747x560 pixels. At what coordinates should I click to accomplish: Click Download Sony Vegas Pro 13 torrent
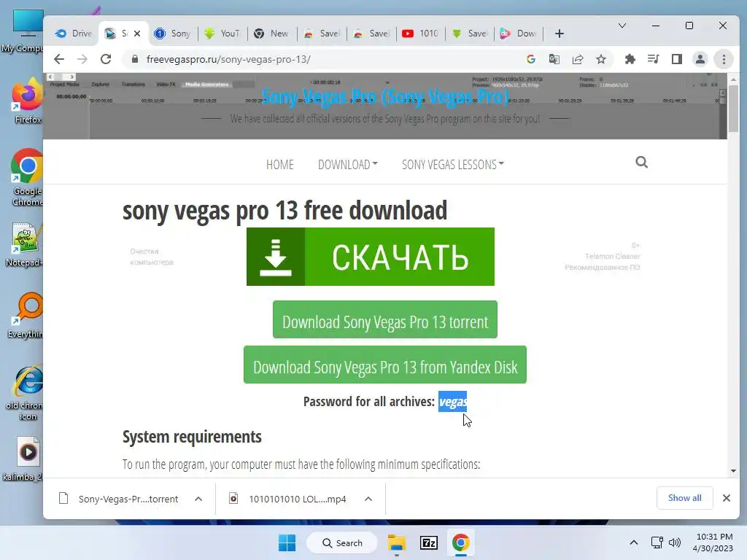(385, 319)
